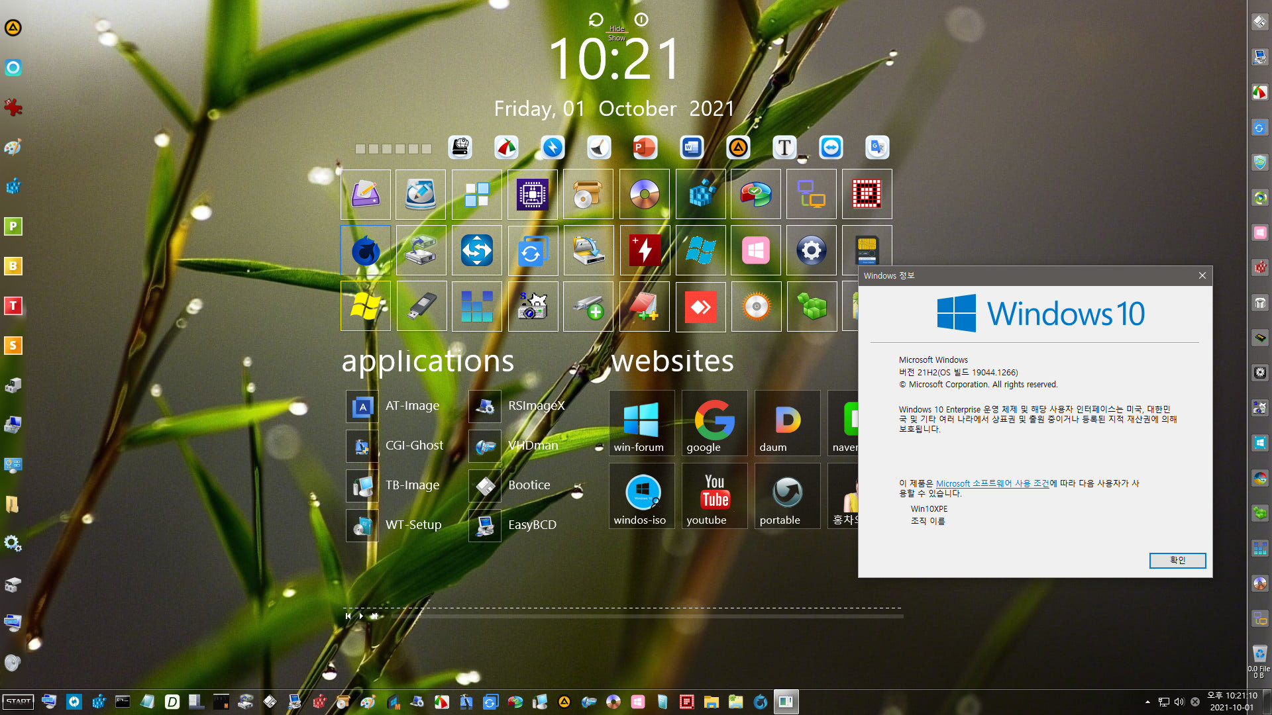The width and height of the screenshot is (1272, 715).
Task: Open the green registry cubes tile
Action: 812,307
